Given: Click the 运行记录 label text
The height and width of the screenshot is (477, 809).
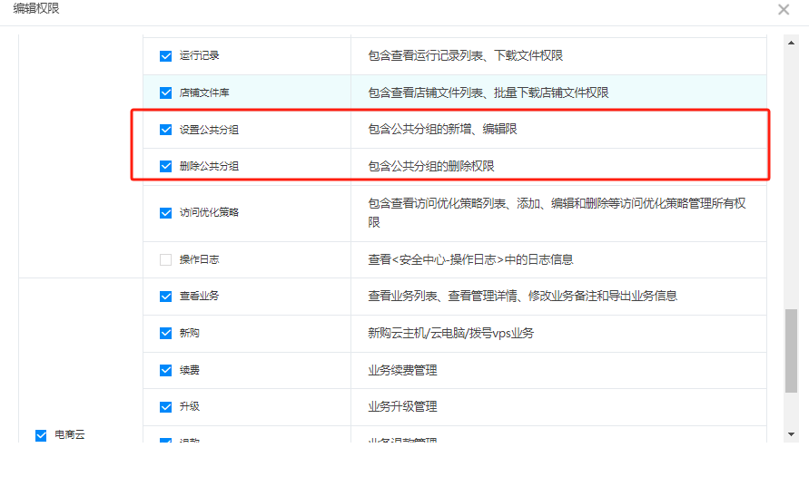Looking at the screenshot, I should pos(199,55).
